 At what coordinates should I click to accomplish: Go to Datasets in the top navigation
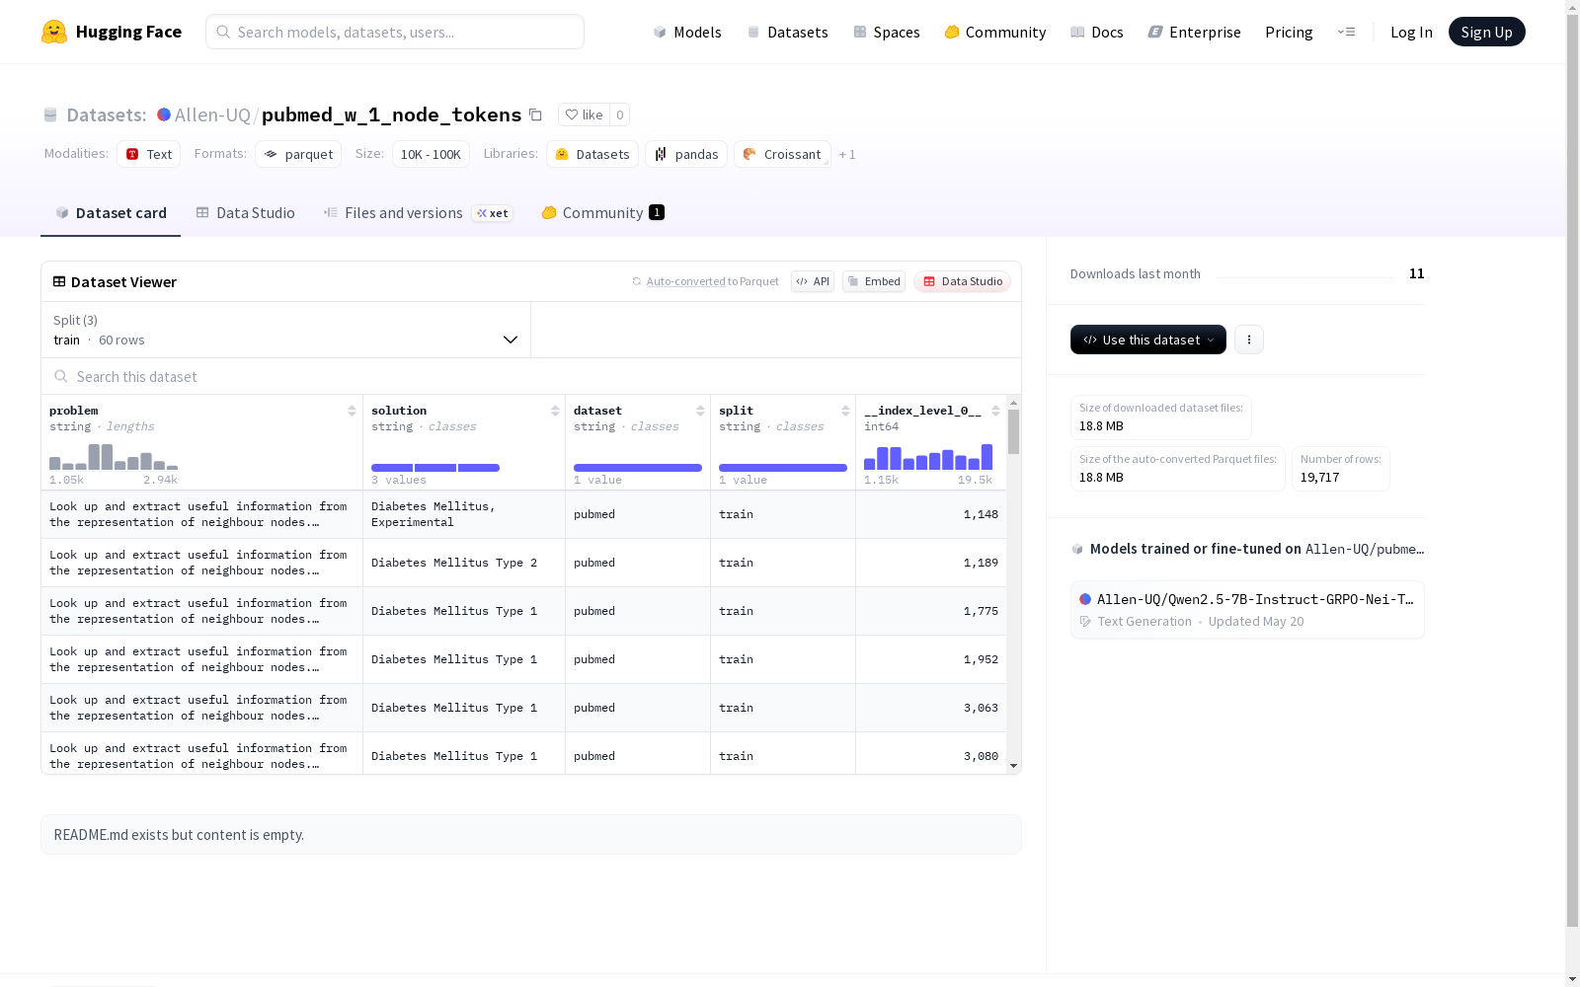[x=788, y=32]
